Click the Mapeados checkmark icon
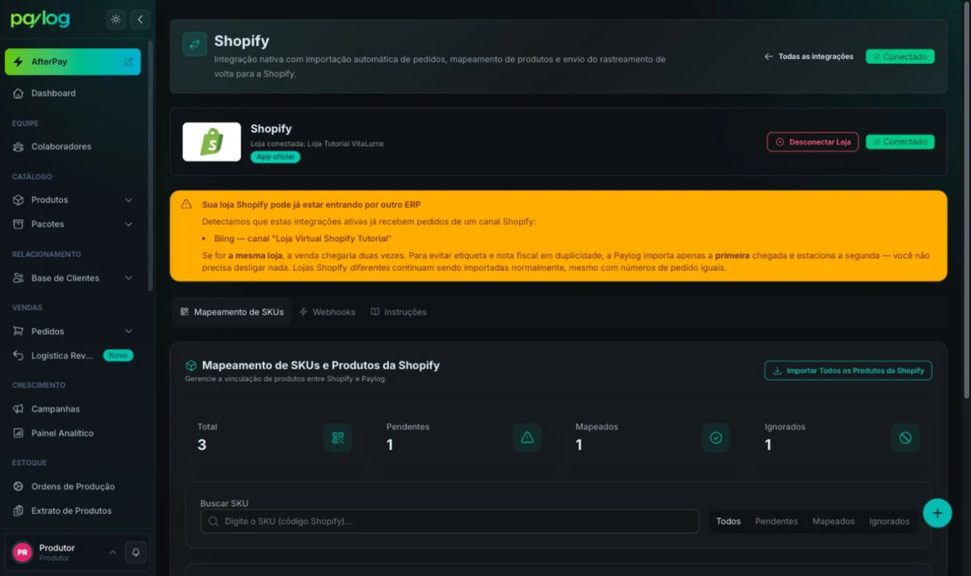The height and width of the screenshot is (576, 971). tap(716, 438)
